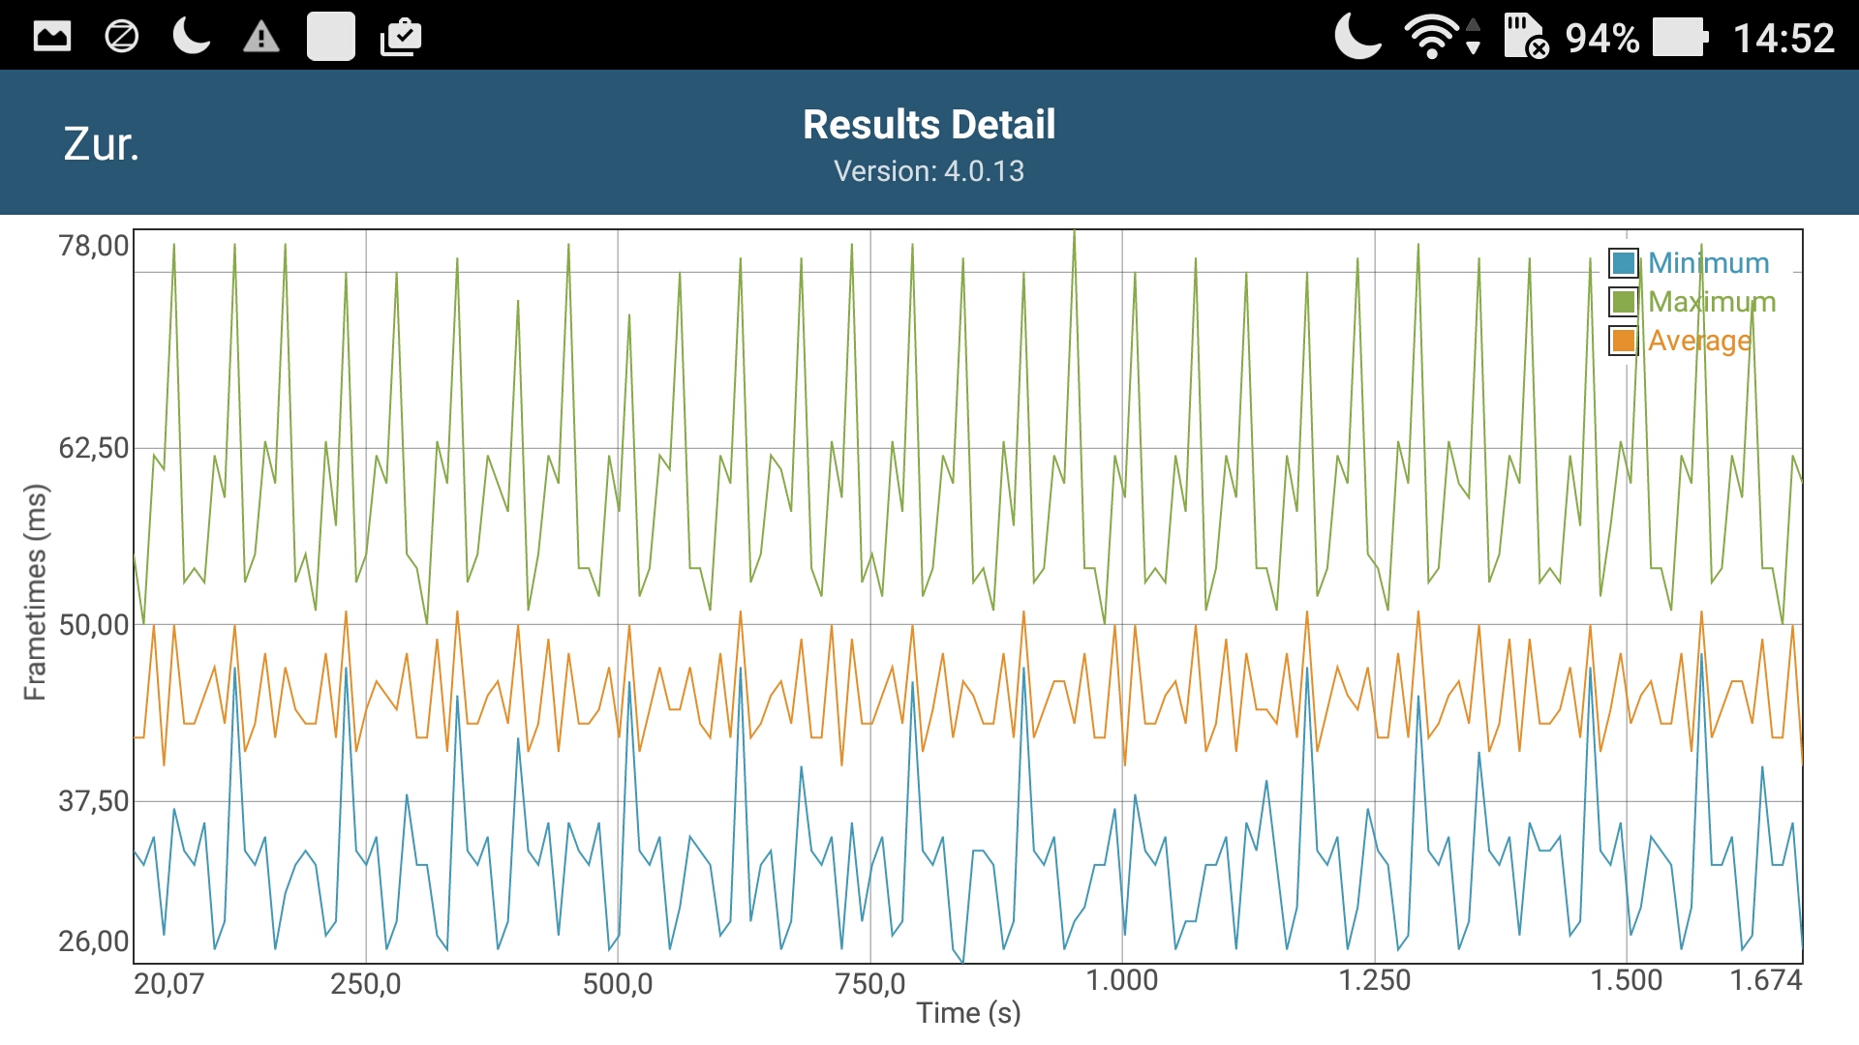
Task: Tap the left moon night-mode icon
Action: 192,37
